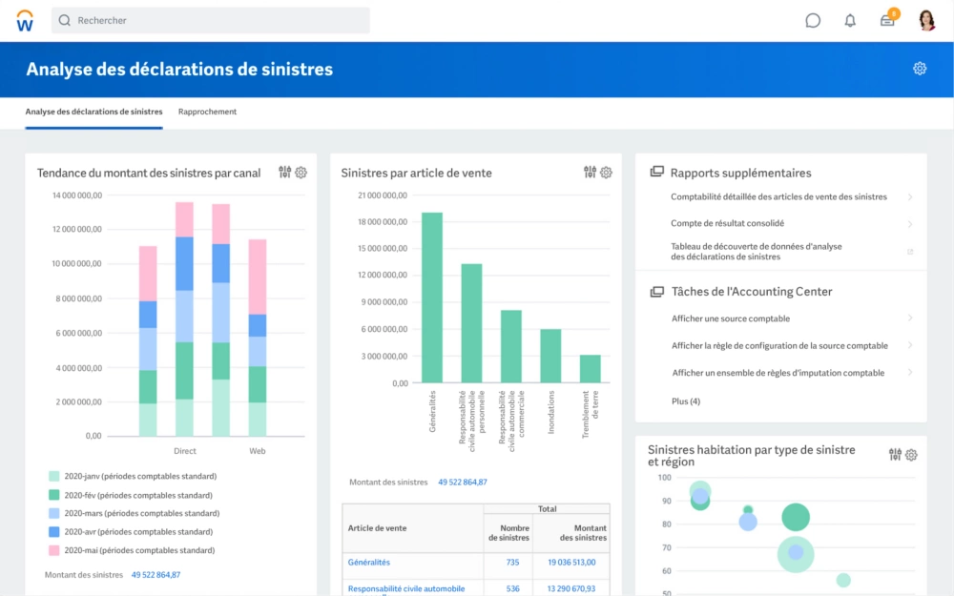
Task: Open filter sliders for Tendance du montant chart
Action: [x=284, y=173]
